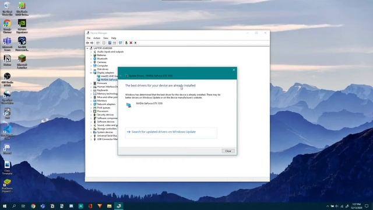Expand the Firmware category
The image size is (373, 210).
[91, 83]
